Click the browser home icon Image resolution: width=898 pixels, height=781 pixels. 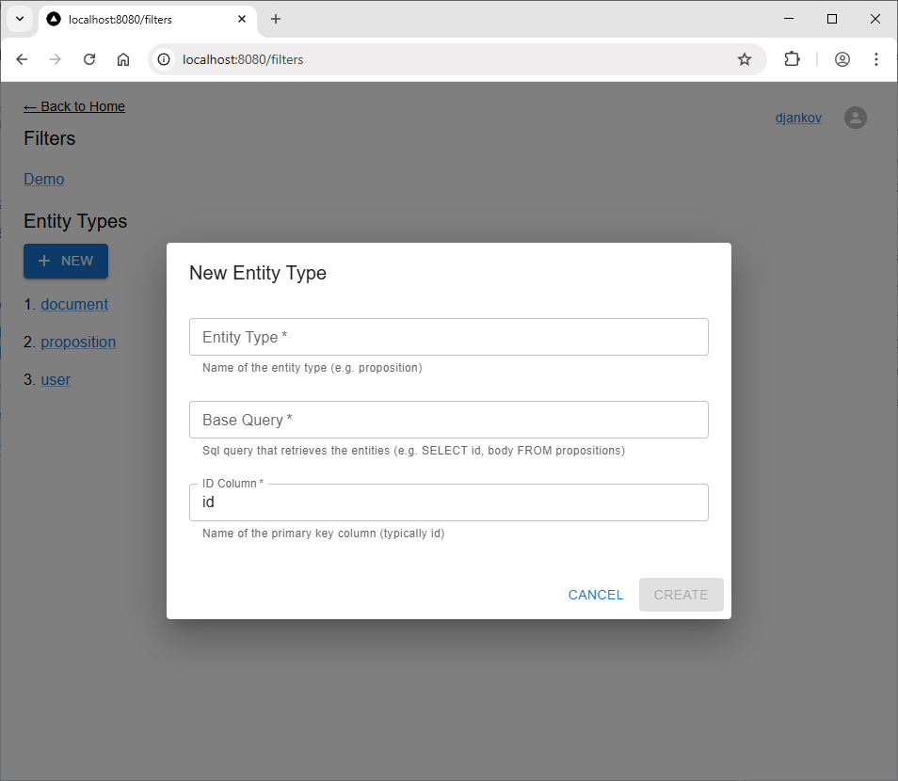click(123, 59)
